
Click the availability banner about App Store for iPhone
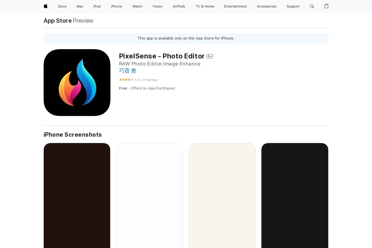coord(186,38)
